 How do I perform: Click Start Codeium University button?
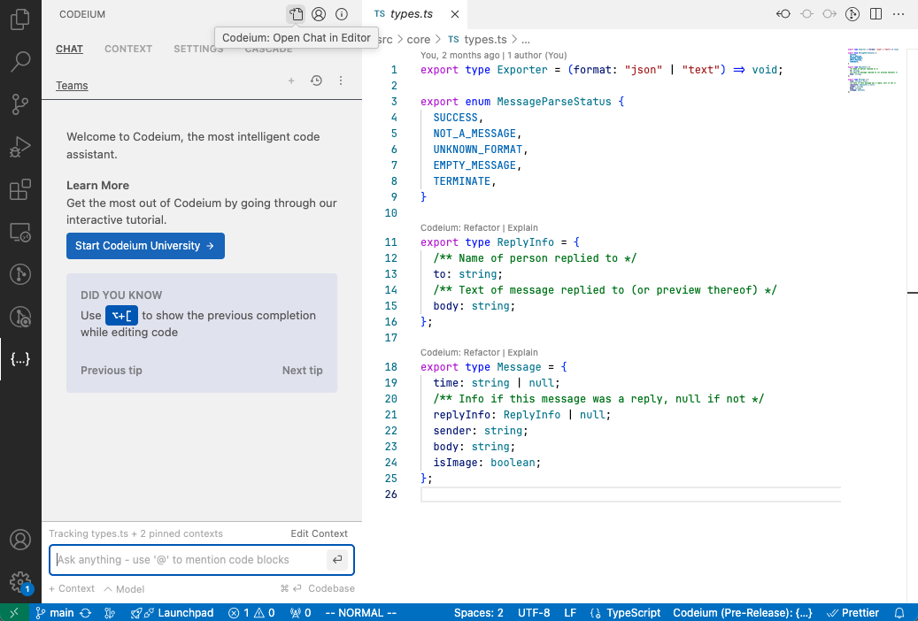click(145, 246)
